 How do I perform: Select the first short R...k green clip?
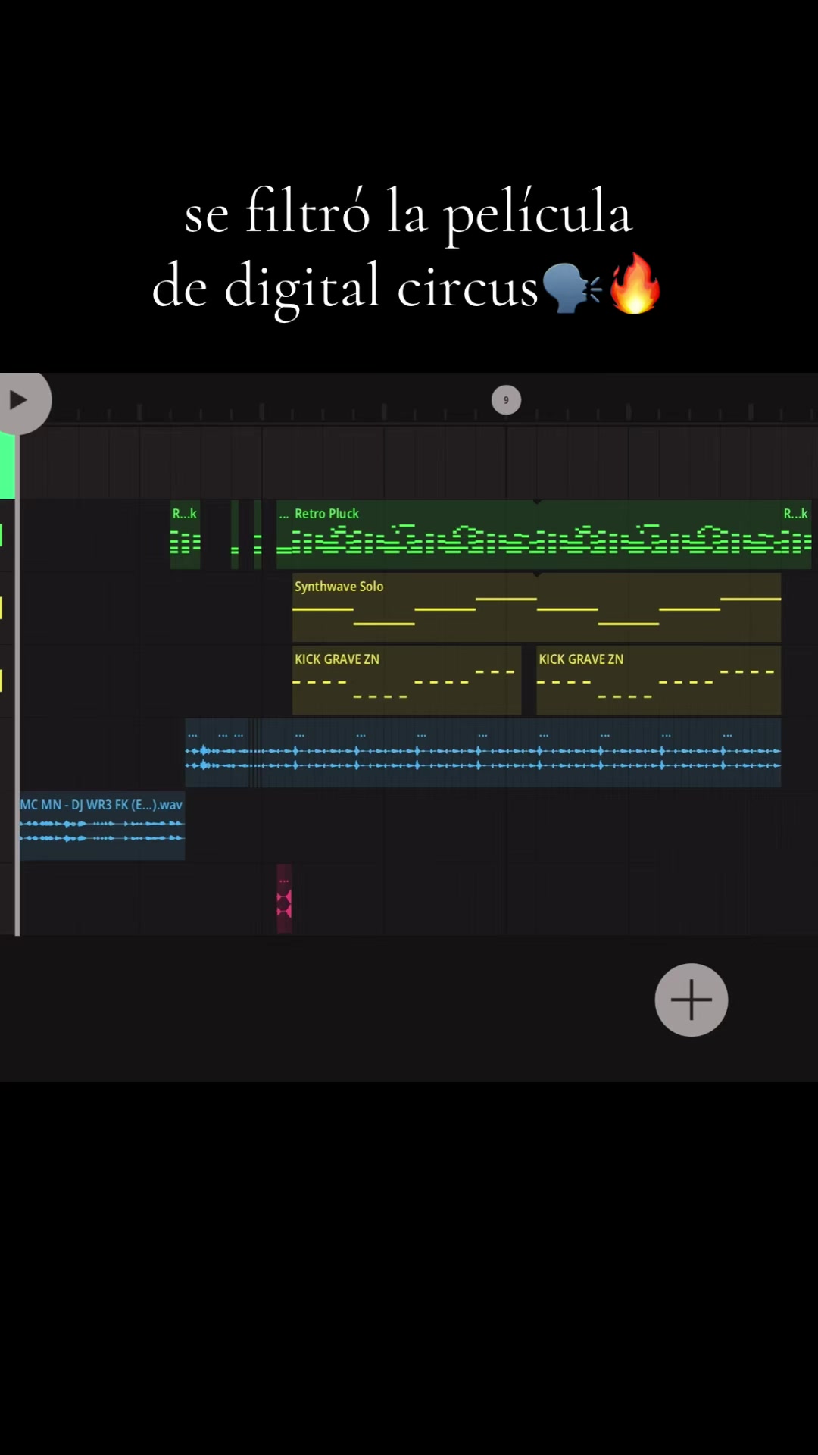185,534
